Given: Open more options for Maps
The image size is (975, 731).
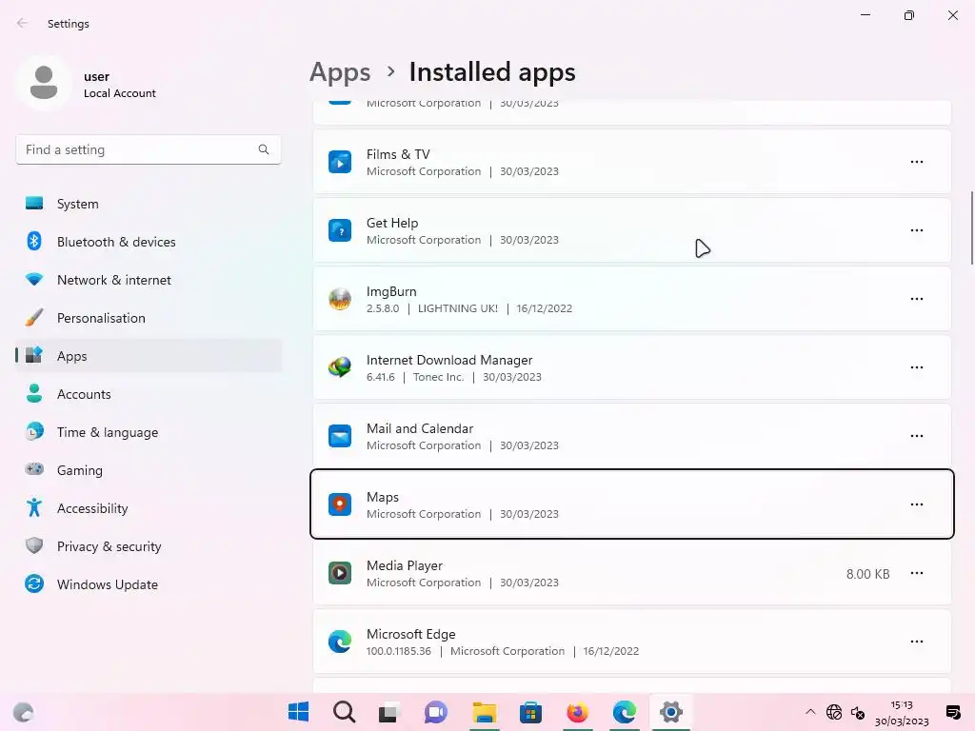Looking at the screenshot, I should pos(917,504).
